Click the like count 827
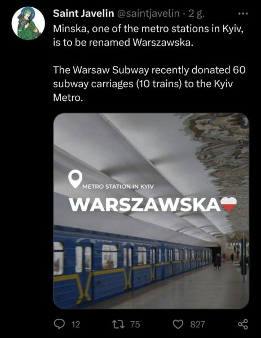The image size is (261, 338). tap(197, 324)
